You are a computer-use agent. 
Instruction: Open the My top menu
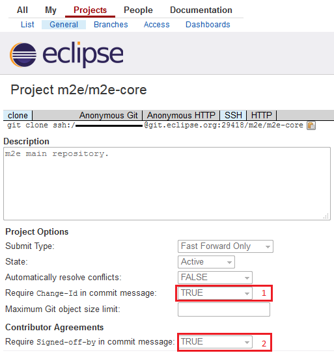click(51, 10)
